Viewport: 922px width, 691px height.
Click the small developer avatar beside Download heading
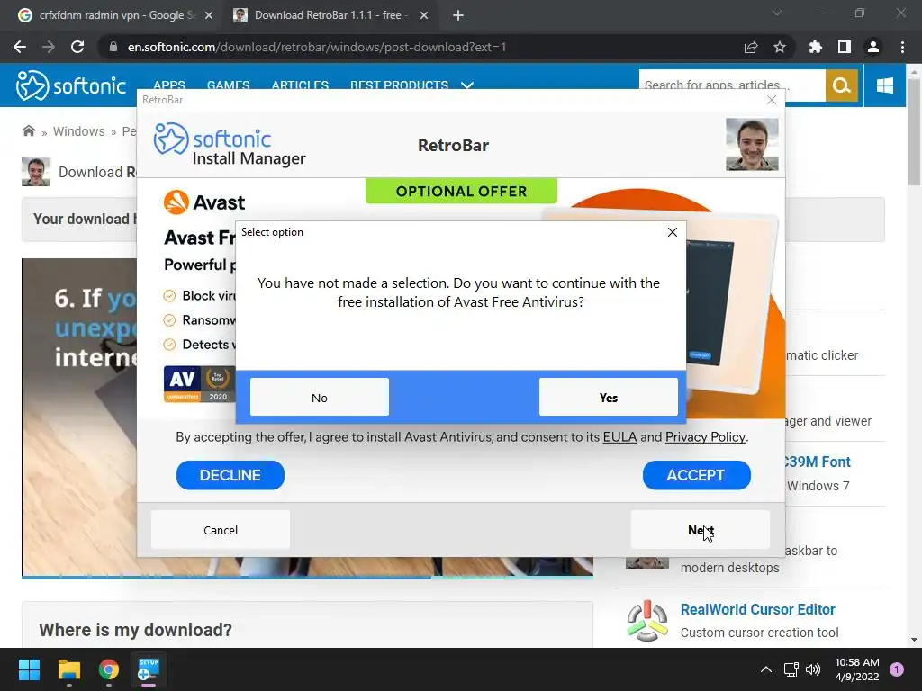[36, 172]
